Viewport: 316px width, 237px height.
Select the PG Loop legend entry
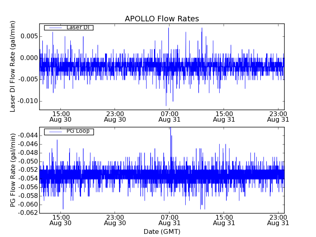(x=78, y=131)
